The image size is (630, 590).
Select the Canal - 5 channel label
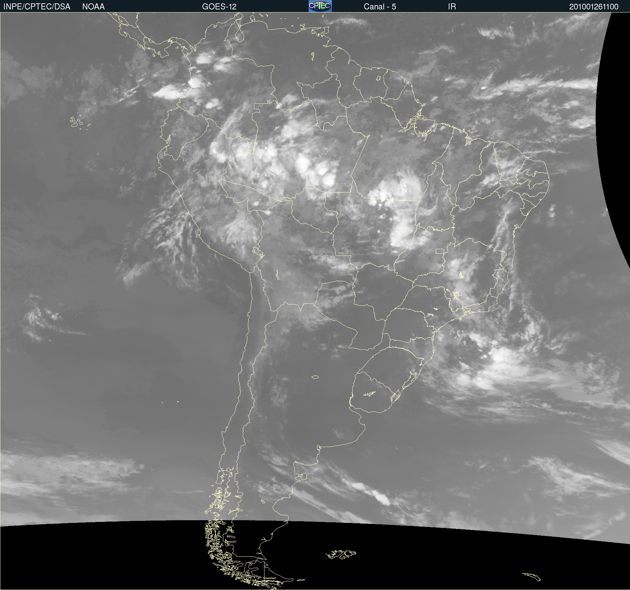click(x=380, y=7)
